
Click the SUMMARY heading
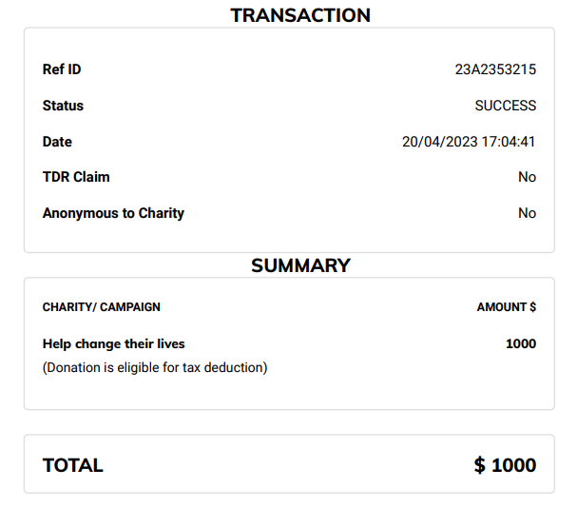pos(300,265)
